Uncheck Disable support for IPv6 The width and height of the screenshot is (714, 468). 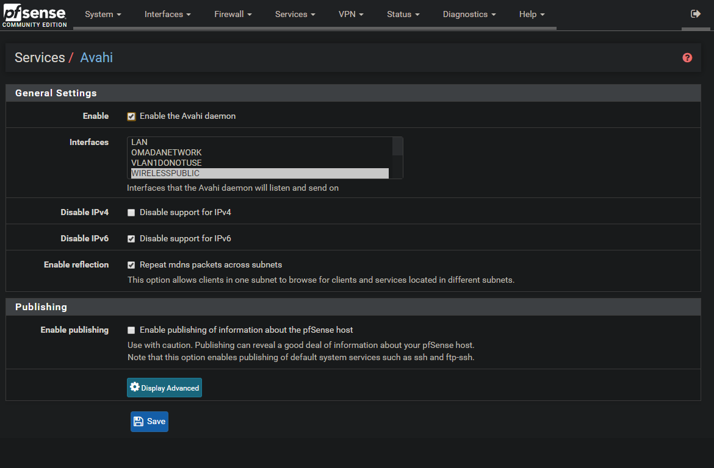[131, 238]
